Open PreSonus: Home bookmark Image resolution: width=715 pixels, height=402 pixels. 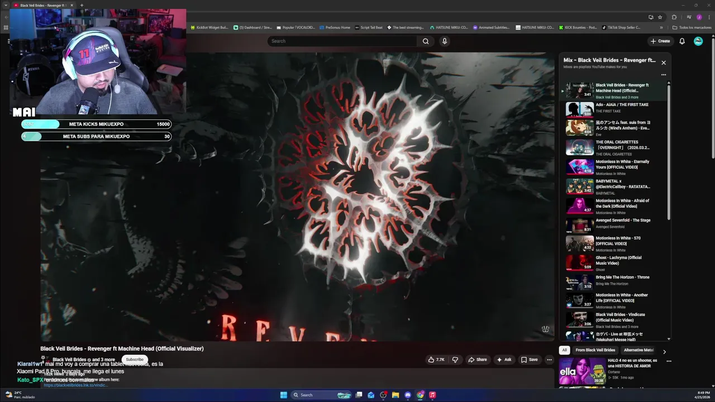[335, 27]
